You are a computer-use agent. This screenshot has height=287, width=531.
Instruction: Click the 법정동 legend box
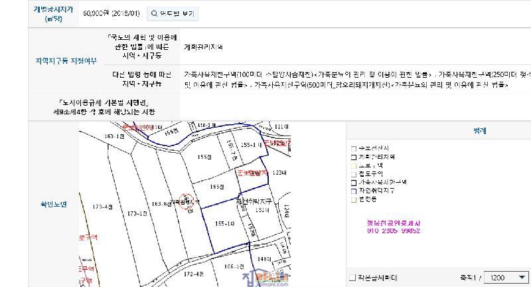(354, 198)
